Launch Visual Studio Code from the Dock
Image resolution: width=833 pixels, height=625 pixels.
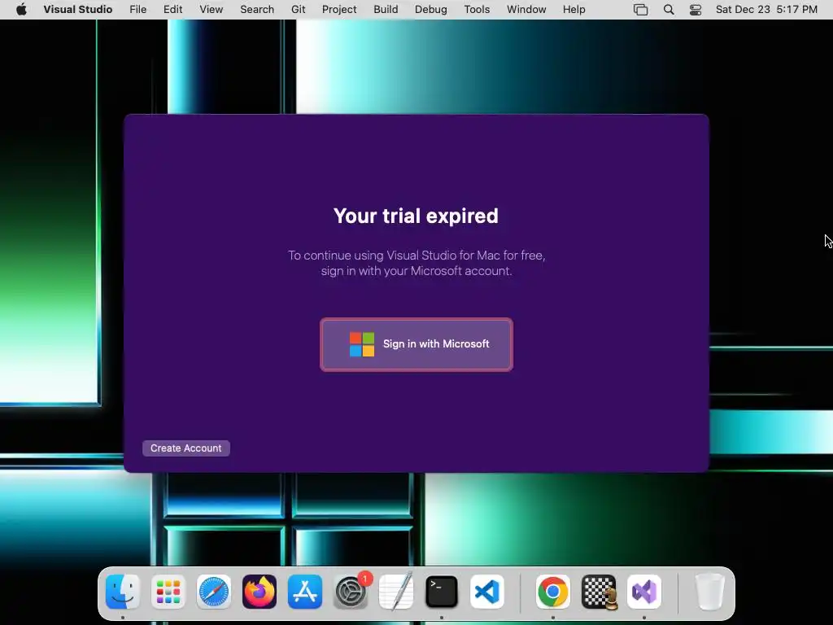tap(487, 592)
